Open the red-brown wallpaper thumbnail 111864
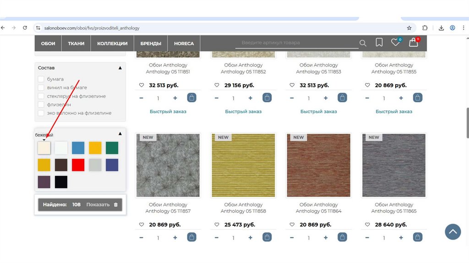Viewport: 469px width, 263px height. (319, 165)
